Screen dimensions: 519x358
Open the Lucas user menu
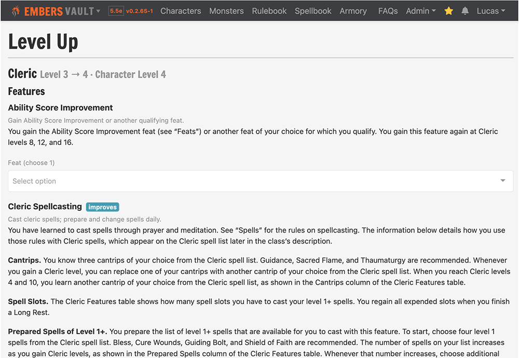click(x=491, y=11)
